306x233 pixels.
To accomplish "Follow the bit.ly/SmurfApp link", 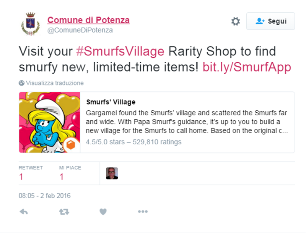I will (x=247, y=68).
